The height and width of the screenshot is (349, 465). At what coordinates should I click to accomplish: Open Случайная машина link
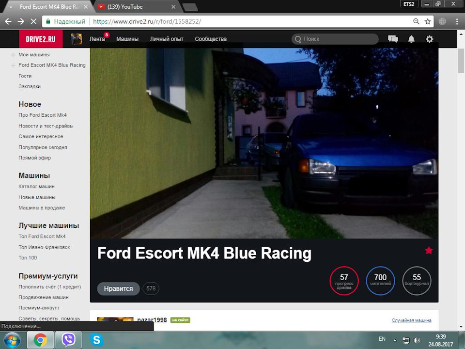point(411,320)
